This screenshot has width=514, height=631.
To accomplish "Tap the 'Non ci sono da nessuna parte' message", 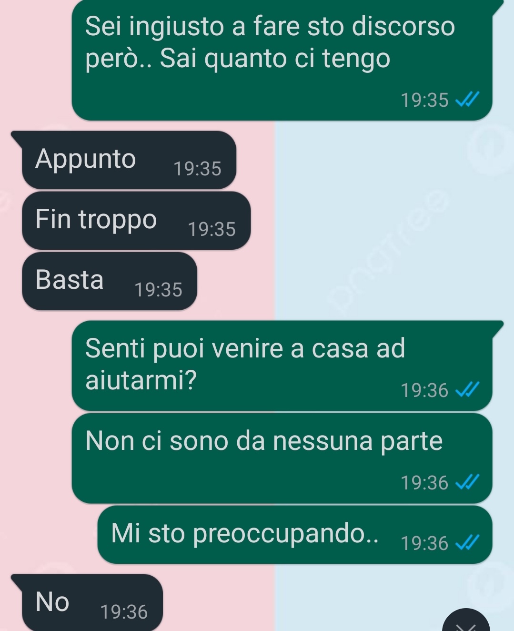I will tap(282, 458).
